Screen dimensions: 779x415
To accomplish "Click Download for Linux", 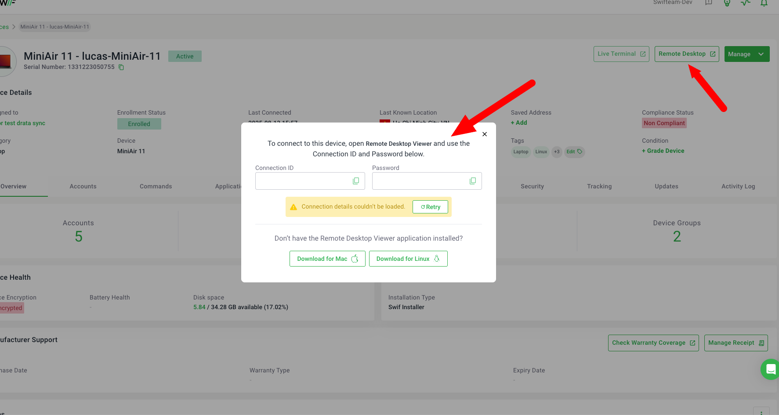I will click(x=408, y=259).
